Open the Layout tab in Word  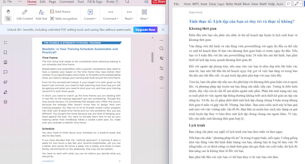coord(221,4)
